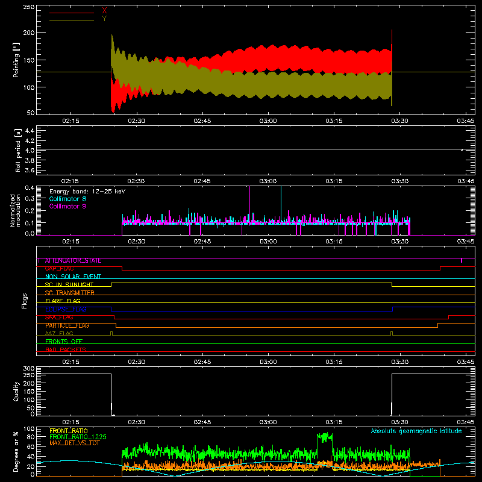The width and height of the screenshot is (482, 482).
Task: Click '02:30' under the Roll period plot
Action: pyautogui.click(x=136, y=181)
